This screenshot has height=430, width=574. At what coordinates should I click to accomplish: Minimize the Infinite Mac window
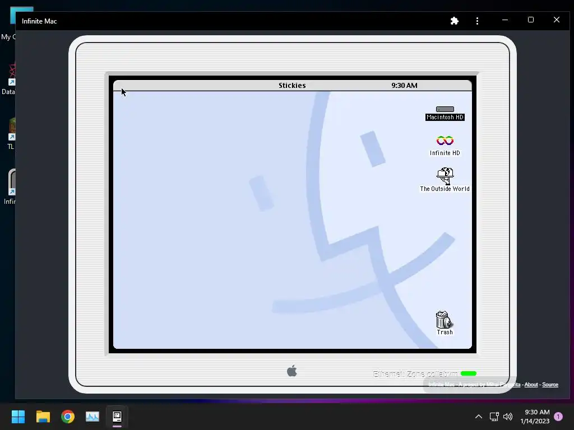505,20
